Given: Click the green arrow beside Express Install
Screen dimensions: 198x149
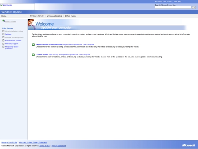Looking at the screenshot, I should pos(33,45).
